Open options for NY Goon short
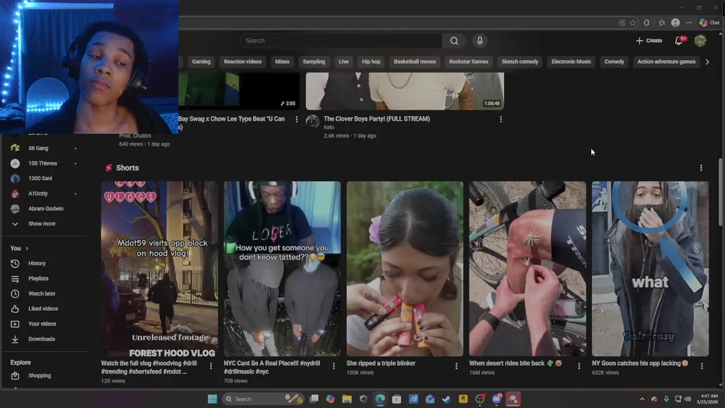Screen dimensions: 725x408 click(x=702, y=367)
